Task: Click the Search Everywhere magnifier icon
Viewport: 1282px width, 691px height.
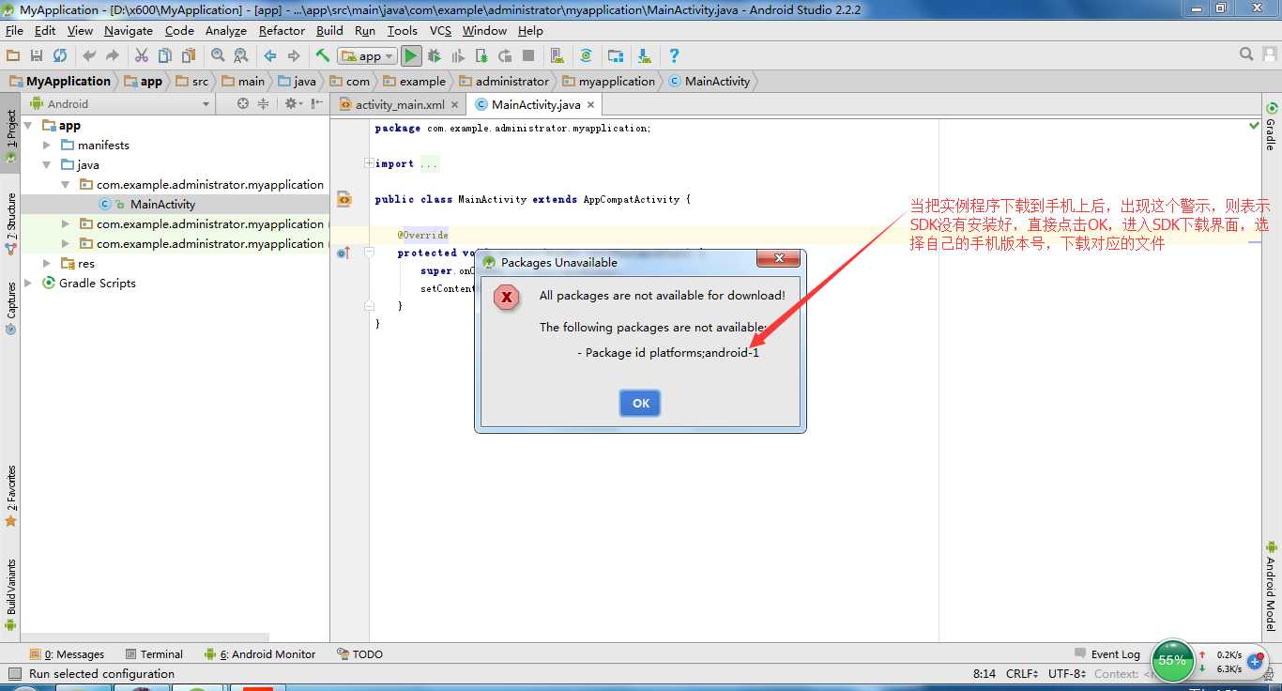Action: 1246,54
